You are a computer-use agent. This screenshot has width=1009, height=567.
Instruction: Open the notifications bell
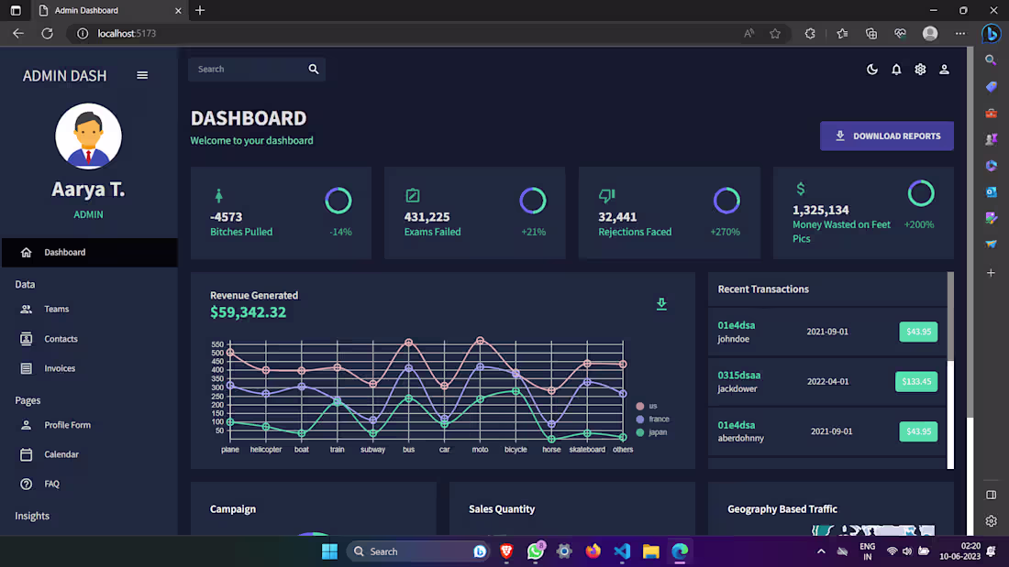click(896, 69)
